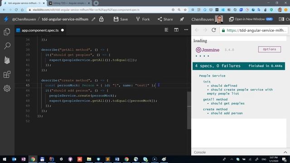
Task: Go forward in the preview pane
Action: (205, 30)
